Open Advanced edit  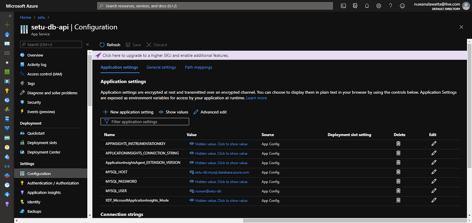point(210,112)
